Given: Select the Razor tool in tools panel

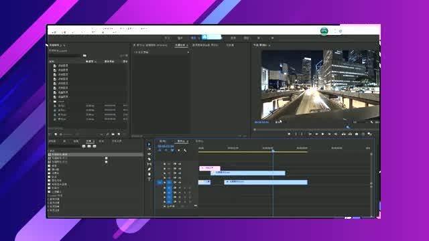Looking at the screenshot, I should (x=149, y=159).
